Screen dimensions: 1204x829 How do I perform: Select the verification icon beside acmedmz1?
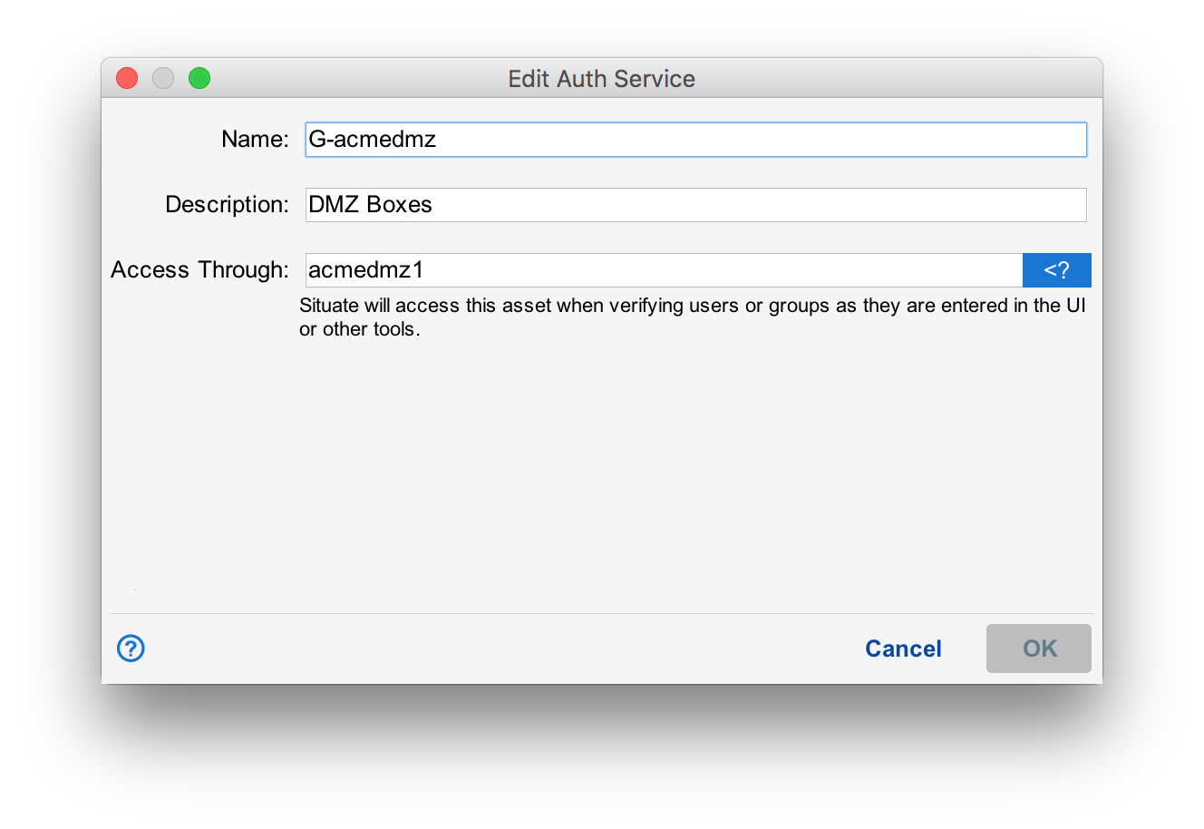(x=1057, y=269)
